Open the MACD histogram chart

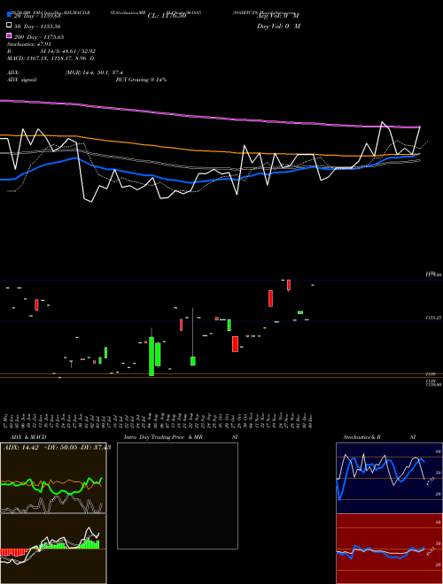[x=53, y=549]
